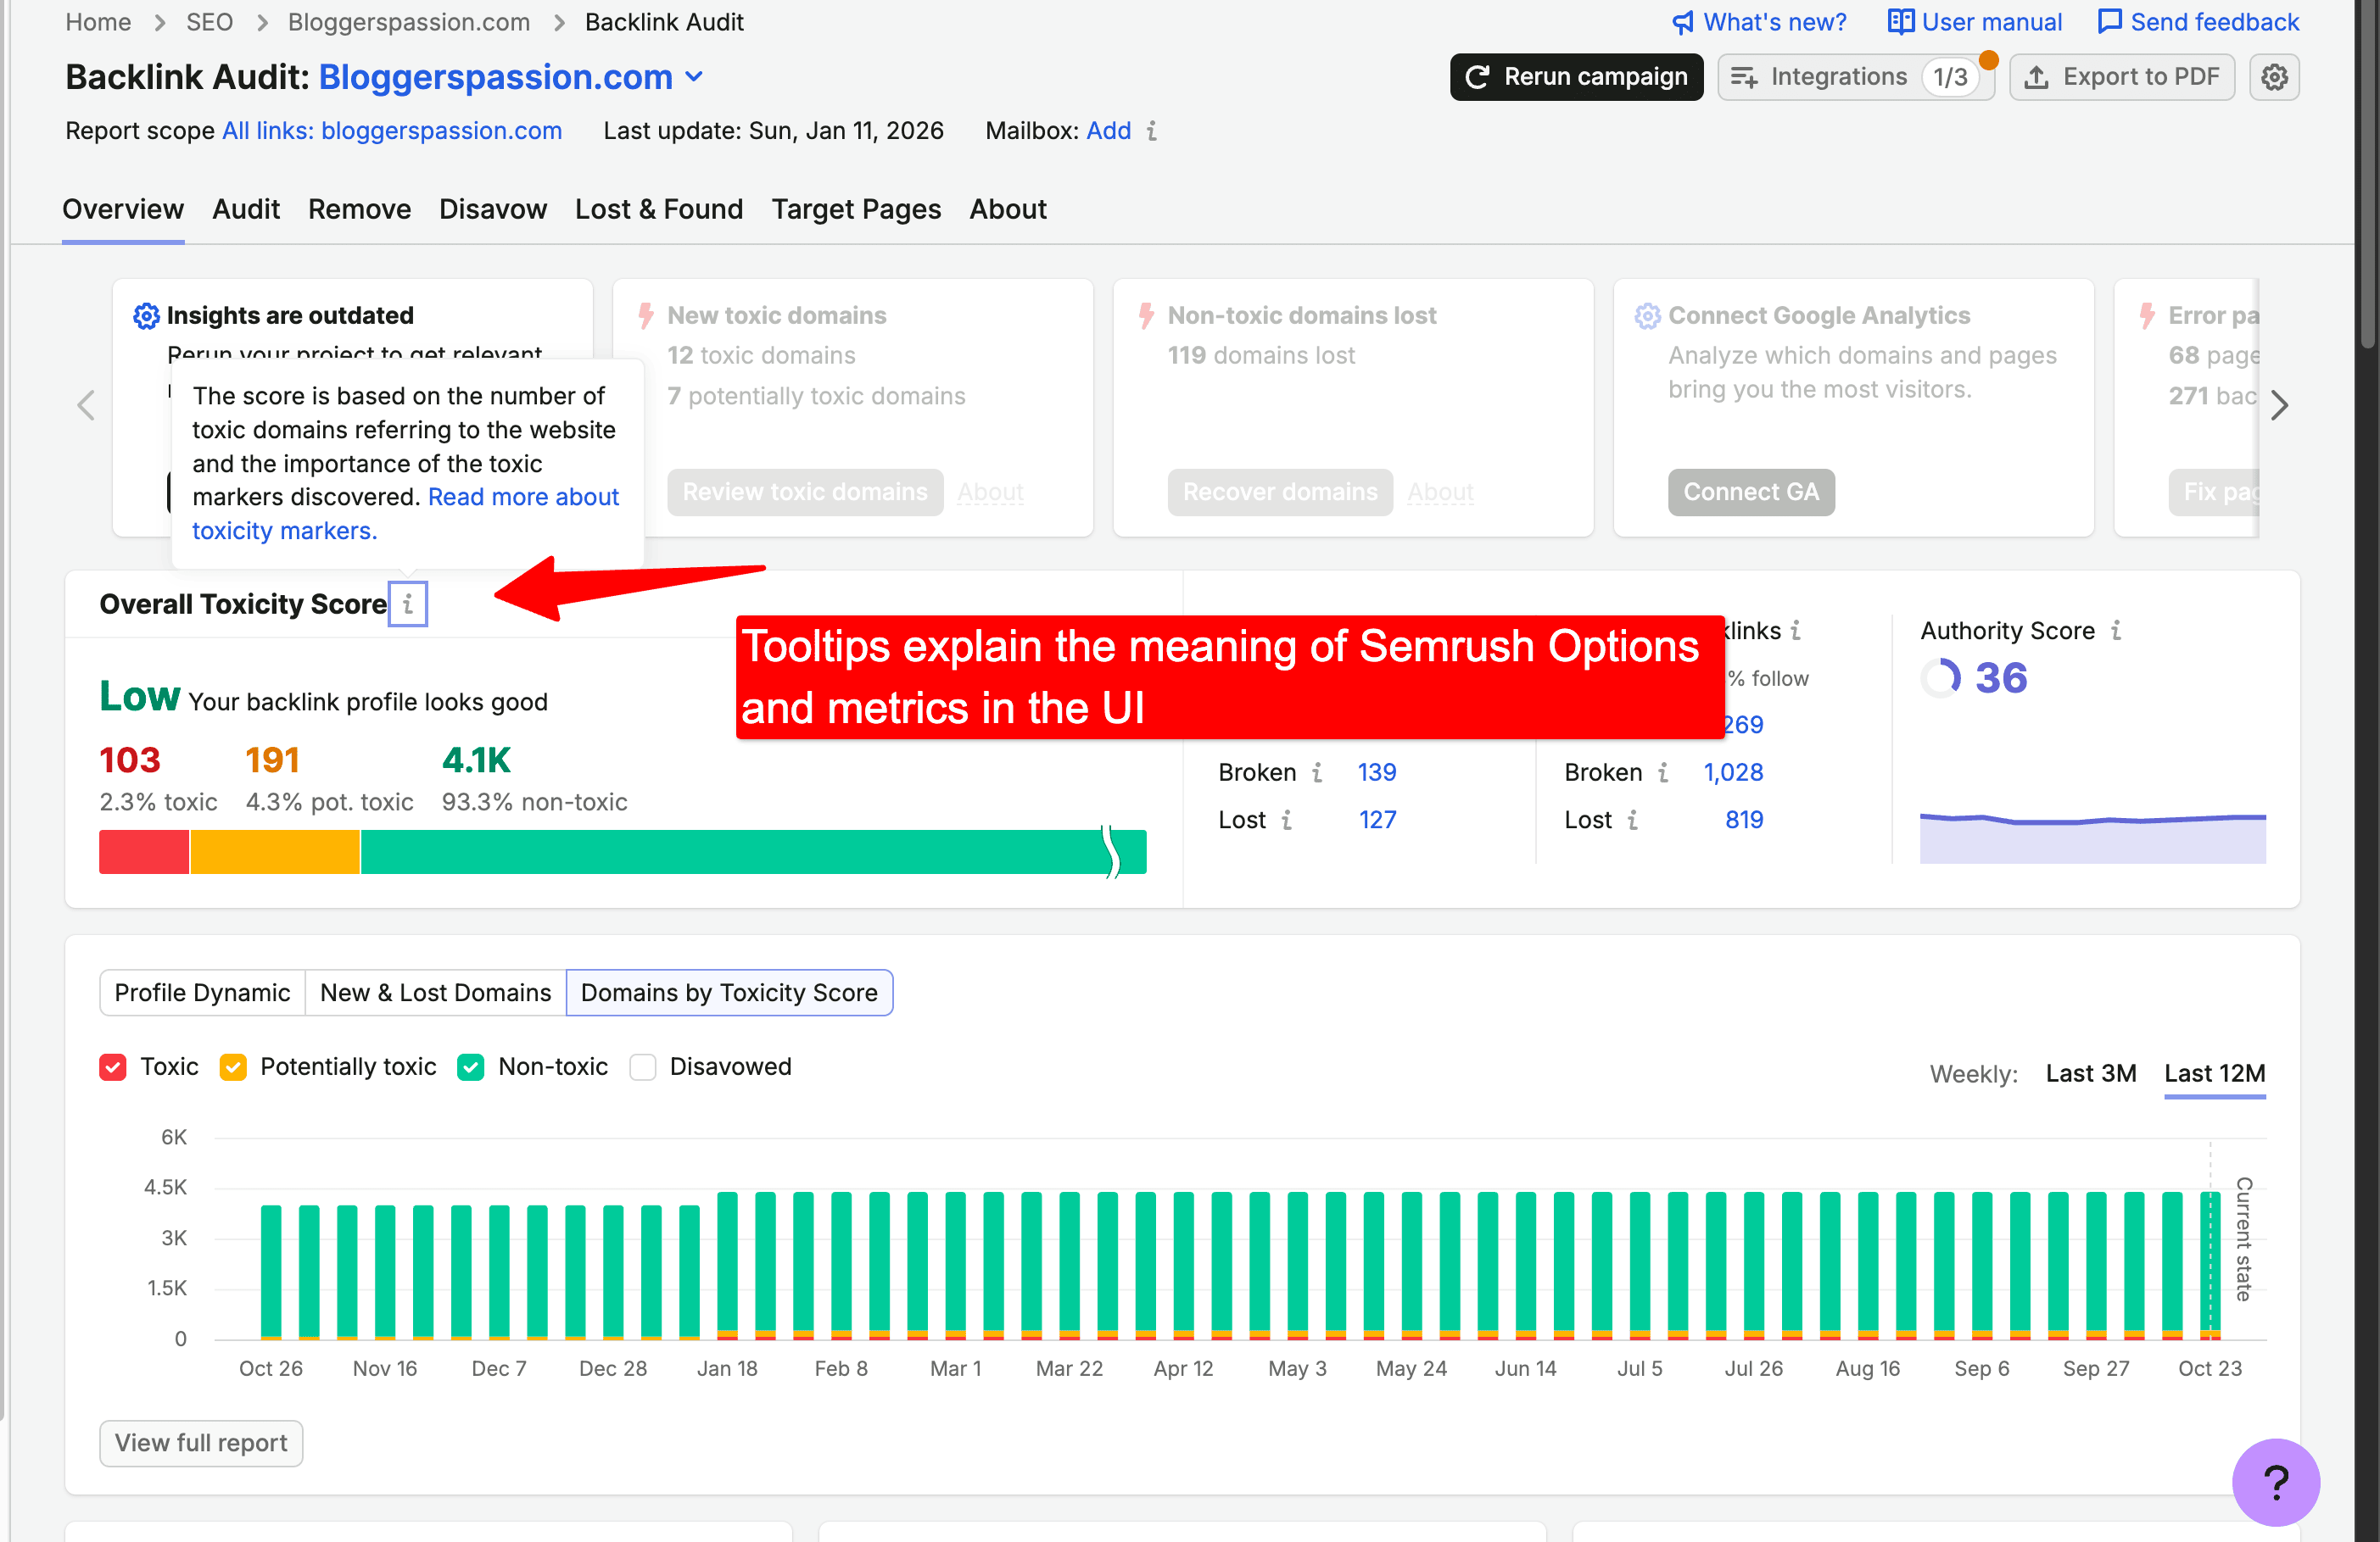Click the New toxic domains lightning icon
Viewport: 2380px width, 1542px height.
646,316
